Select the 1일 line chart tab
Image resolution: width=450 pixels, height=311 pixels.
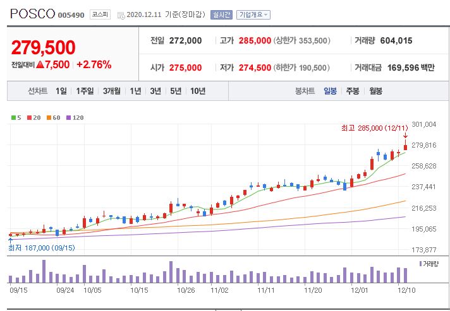[x=61, y=91]
